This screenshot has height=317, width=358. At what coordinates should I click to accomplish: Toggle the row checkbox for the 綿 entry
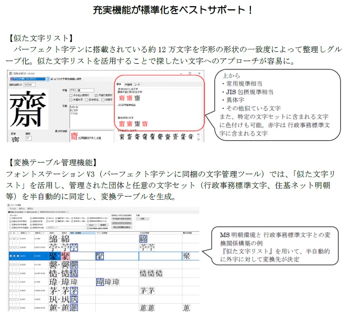tap(14, 239)
